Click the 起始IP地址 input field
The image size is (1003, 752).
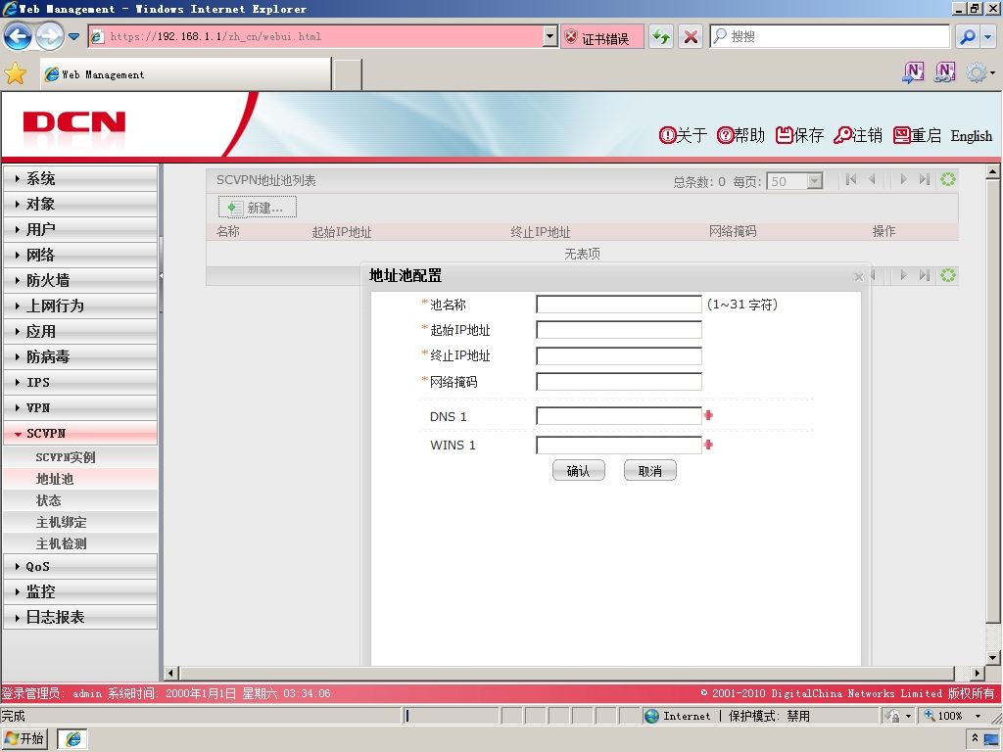click(619, 330)
